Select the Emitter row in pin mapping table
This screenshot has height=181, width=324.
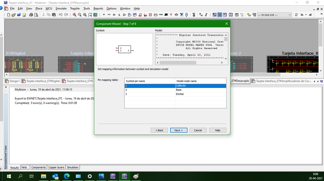point(175,94)
